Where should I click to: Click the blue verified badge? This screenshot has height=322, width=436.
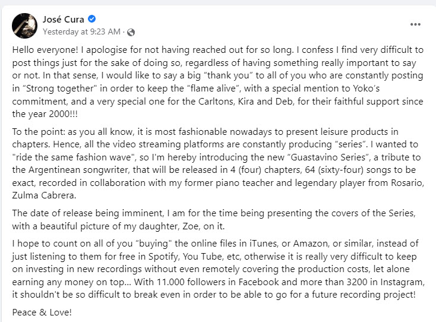point(91,19)
